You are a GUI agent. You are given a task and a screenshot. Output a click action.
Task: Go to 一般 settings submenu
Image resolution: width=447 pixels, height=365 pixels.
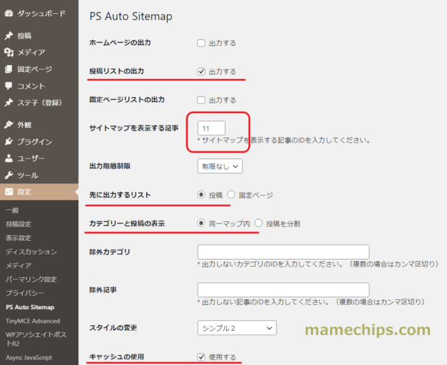tap(13, 210)
